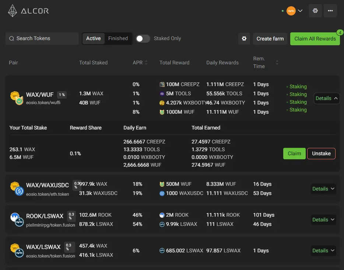Click the Alcor logo icon
344x270 pixels.
click(x=12, y=11)
